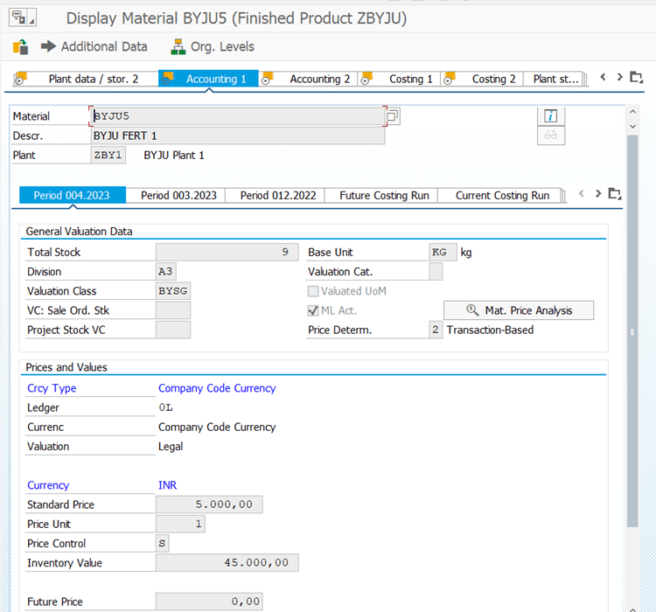656x612 pixels.
Task: Open the period tab list icon
Action: [x=615, y=194]
